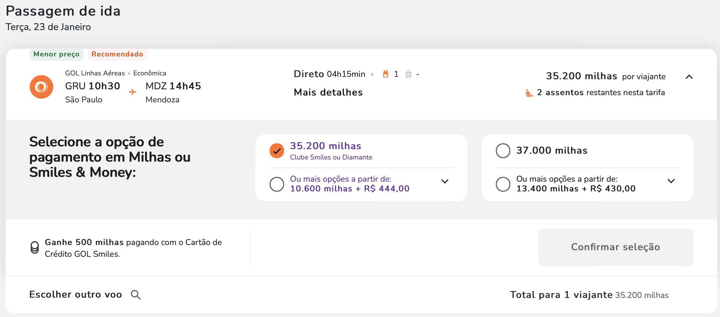Click the 2 assentos restantes notice

601,92
